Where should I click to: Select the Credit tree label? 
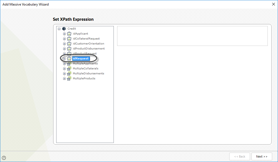(x=72, y=29)
